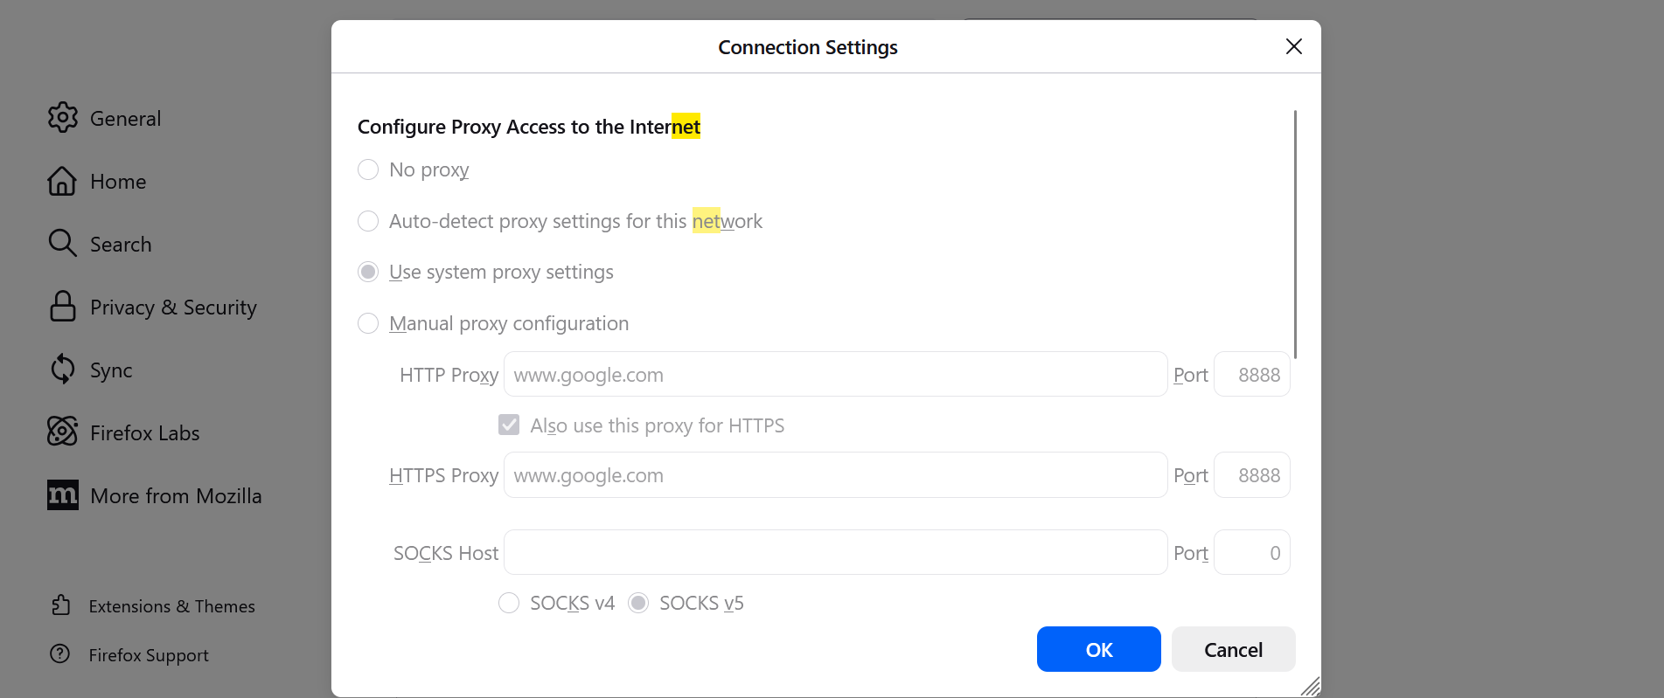
Task: Select Manual proxy configuration radio button
Action: point(368,323)
